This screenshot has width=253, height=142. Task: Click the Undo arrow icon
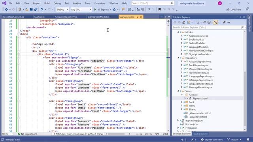coord(42,9)
